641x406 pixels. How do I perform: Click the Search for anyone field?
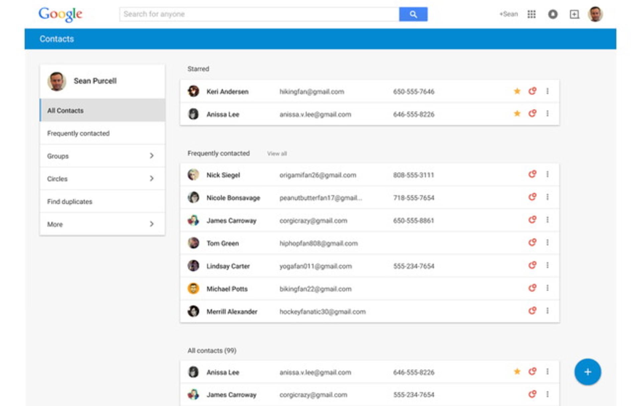coord(259,14)
